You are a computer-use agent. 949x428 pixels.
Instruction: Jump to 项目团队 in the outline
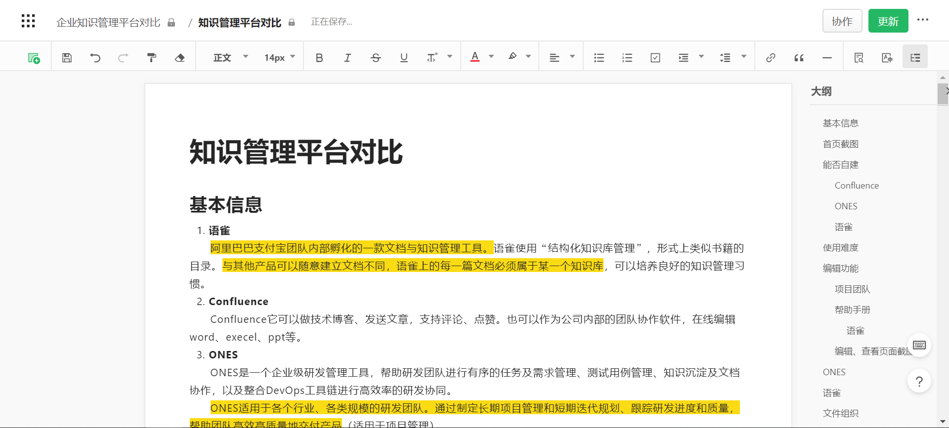(x=852, y=289)
